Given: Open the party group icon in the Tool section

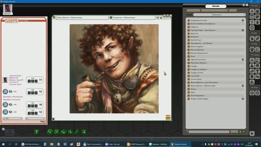Looking at the screenshot, I should coord(257,11).
